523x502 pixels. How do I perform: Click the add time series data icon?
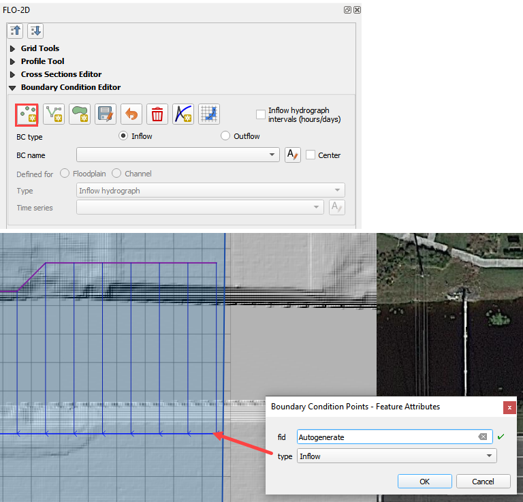[183, 114]
